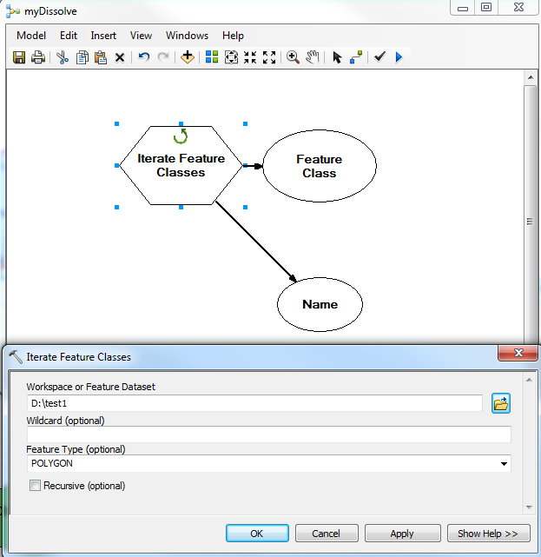Click the Wildcard input field
The height and width of the screenshot is (557, 541).
[268, 434]
